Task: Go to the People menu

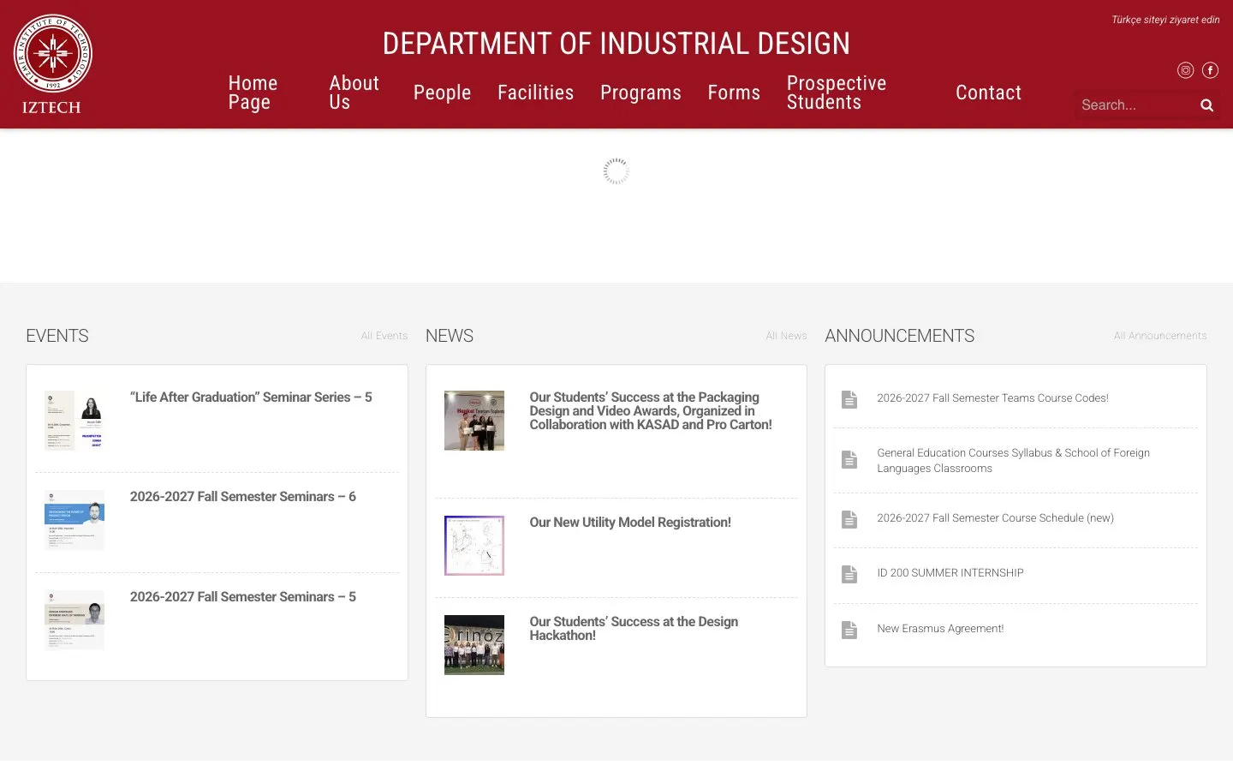Action: point(442,93)
